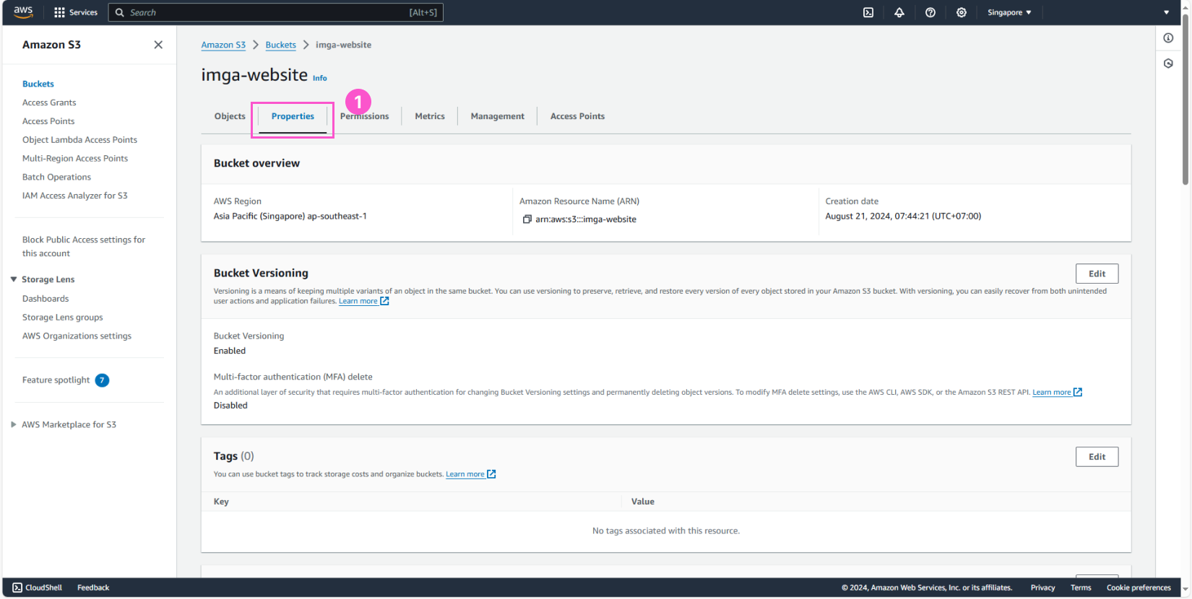Screen dimensions: 1192x599
Task: Edit the bucket Tags
Action: click(x=1097, y=457)
